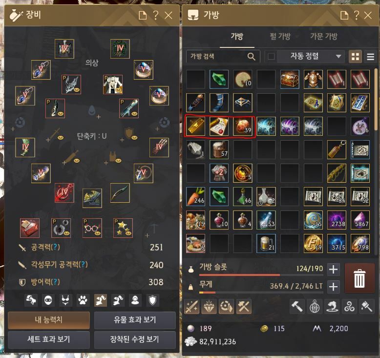Viewport: 380px width, 358px height.
Task: Click the 세트 효과 보기 button
Action: (x=49, y=339)
